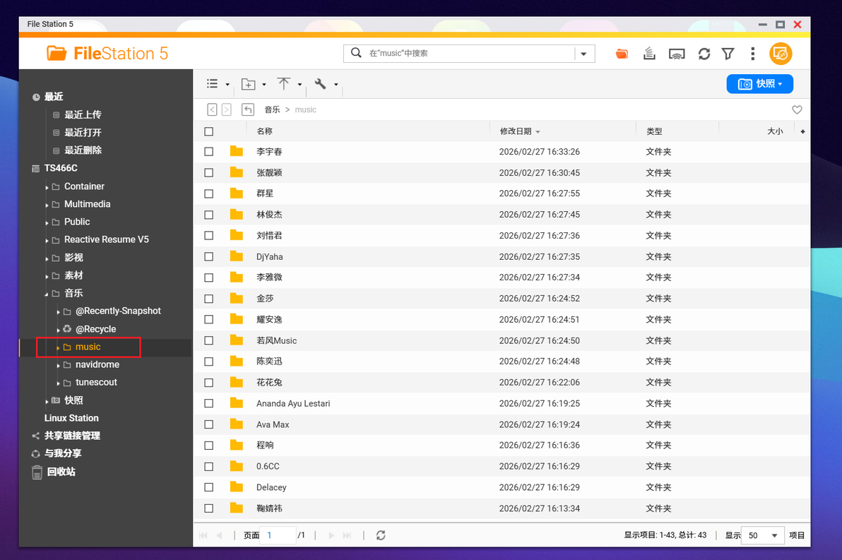Refresh file list using header refresh icon

point(704,54)
